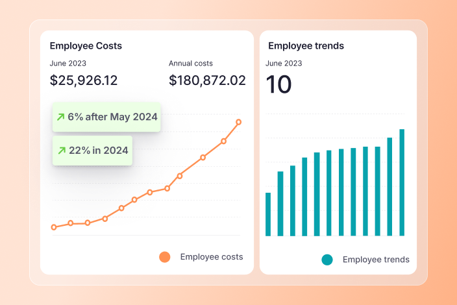Click the June 2023 label in Employee trends
The image size is (457, 305).
pos(284,64)
